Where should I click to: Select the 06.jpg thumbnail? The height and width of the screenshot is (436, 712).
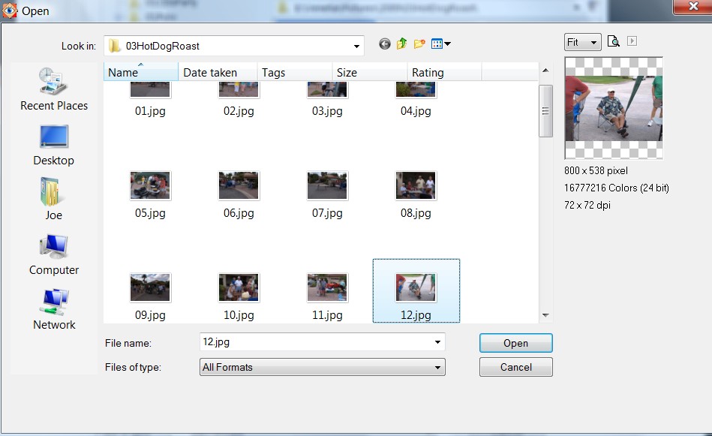(239, 186)
